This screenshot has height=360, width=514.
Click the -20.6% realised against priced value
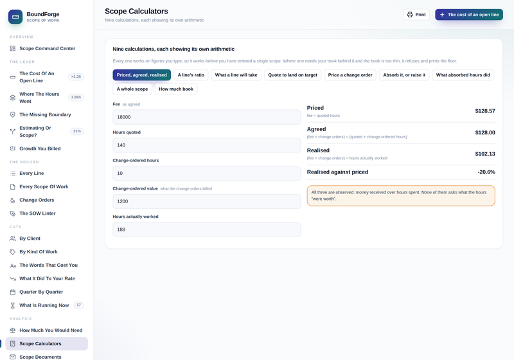(486, 172)
